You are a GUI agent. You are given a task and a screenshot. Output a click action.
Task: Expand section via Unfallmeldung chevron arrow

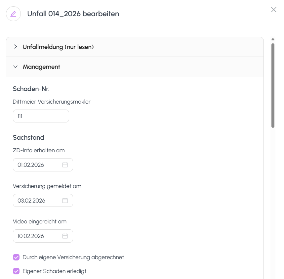pos(15,47)
